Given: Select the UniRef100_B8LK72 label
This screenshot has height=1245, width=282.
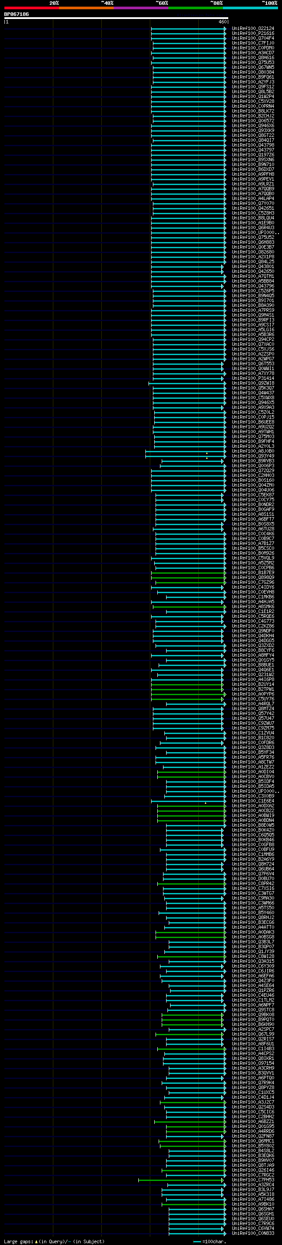Looking at the screenshot, I should click(252, 111).
